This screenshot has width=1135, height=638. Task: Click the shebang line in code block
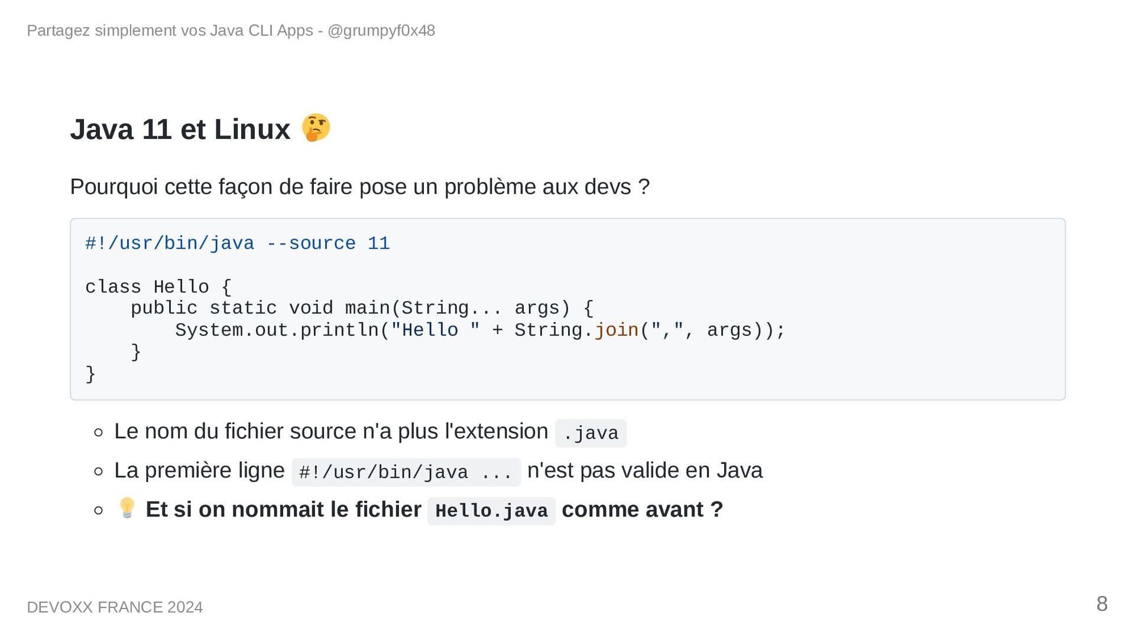(x=237, y=243)
